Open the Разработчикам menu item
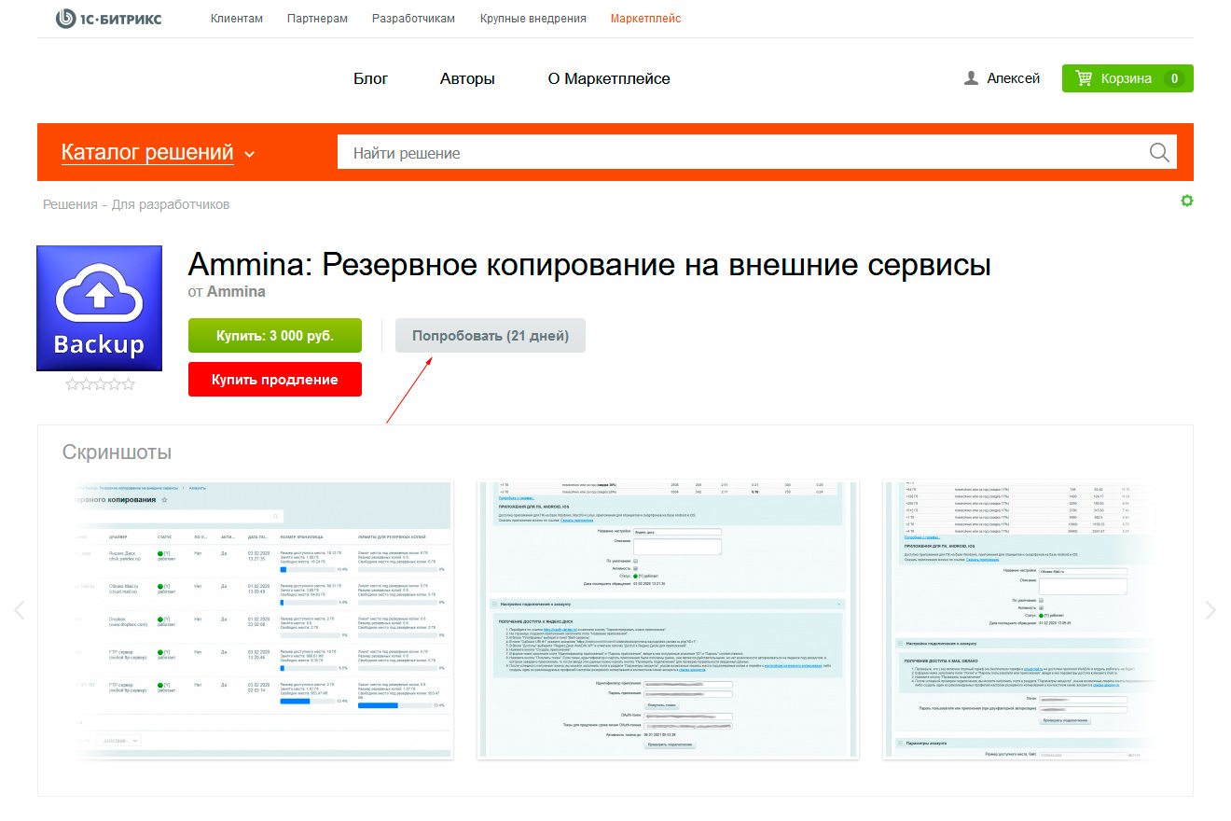Screen dimensions: 1231x821 click(x=413, y=19)
